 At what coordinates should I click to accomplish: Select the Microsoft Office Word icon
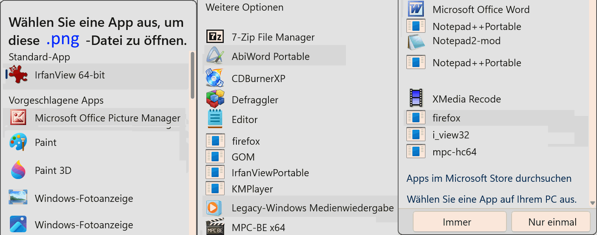pyautogui.click(x=415, y=9)
